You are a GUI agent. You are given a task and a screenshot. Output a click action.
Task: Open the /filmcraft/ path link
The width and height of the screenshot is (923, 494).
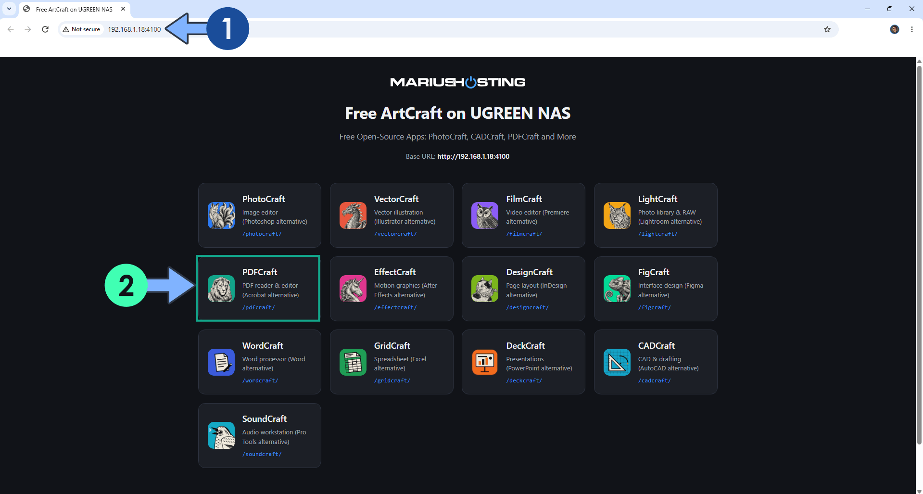(x=524, y=234)
